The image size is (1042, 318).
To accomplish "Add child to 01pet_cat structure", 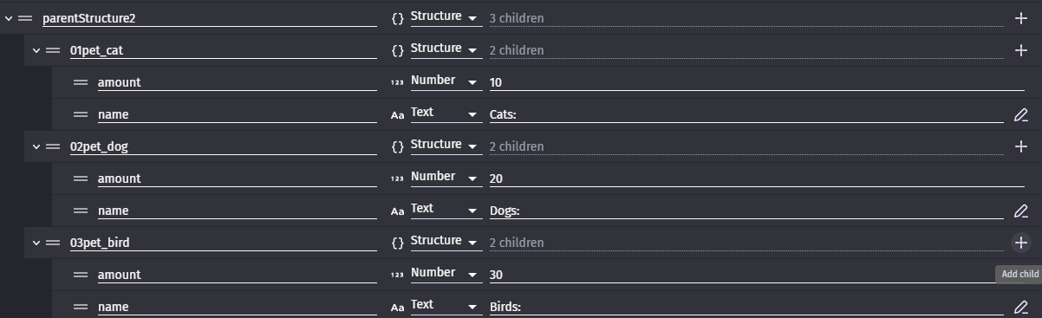I will [1020, 50].
